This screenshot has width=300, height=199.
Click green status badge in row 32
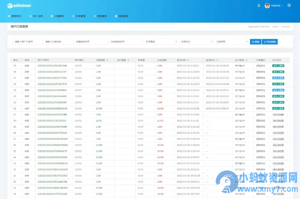tap(278, 108)
